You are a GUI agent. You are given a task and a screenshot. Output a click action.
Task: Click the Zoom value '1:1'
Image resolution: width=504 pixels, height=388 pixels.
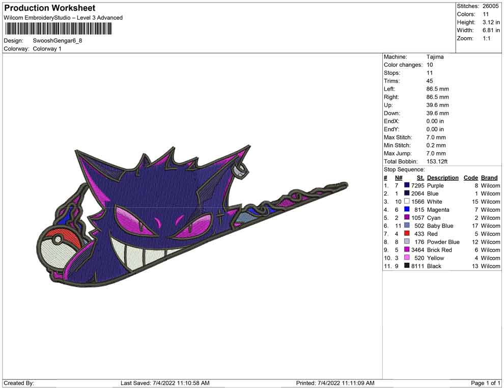point(486,38)
